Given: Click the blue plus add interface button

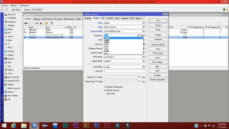Looking at the screenshot, I should [26, 23].
